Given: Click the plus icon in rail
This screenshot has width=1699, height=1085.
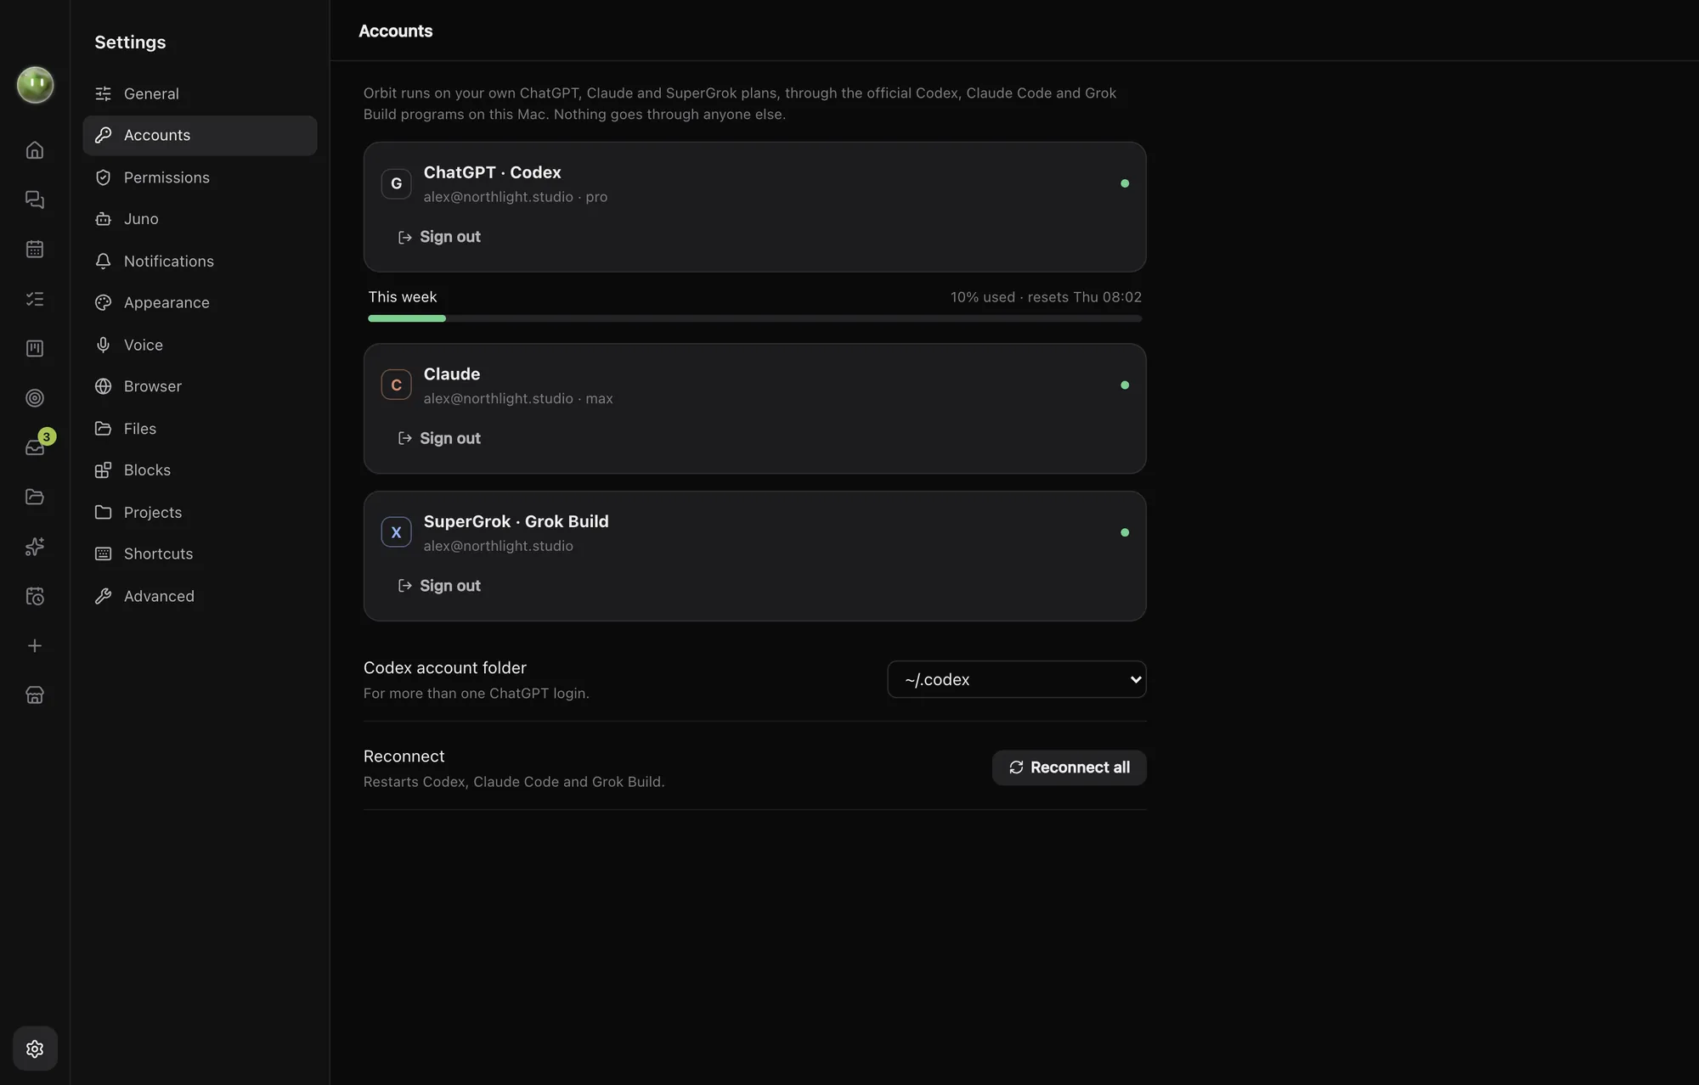Looking at the screenshot, I should click(x=35, y=646).
